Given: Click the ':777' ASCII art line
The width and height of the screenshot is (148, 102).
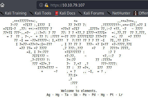Looking at the screenshot, I should (x=74, y=83).
